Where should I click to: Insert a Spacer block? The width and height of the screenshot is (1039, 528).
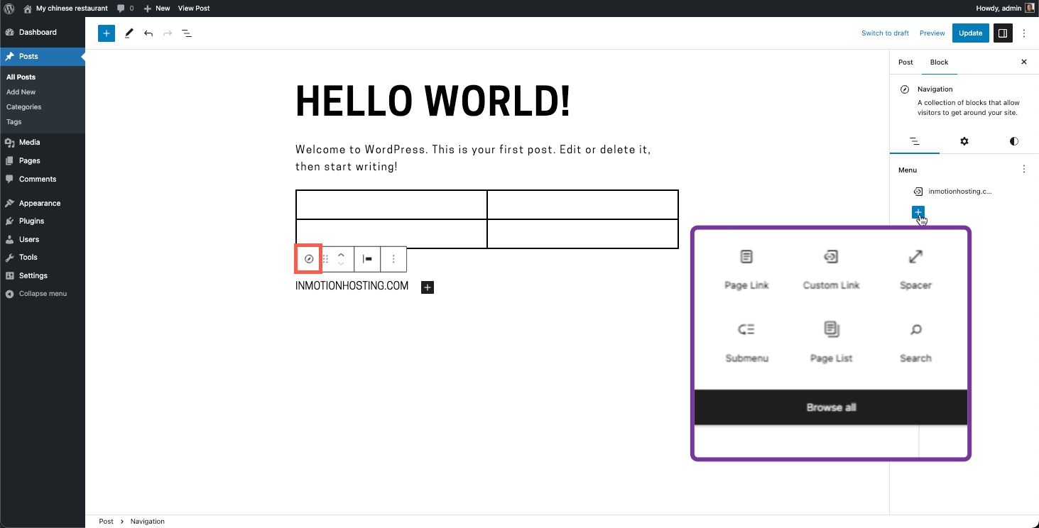[x=915, y=270]
